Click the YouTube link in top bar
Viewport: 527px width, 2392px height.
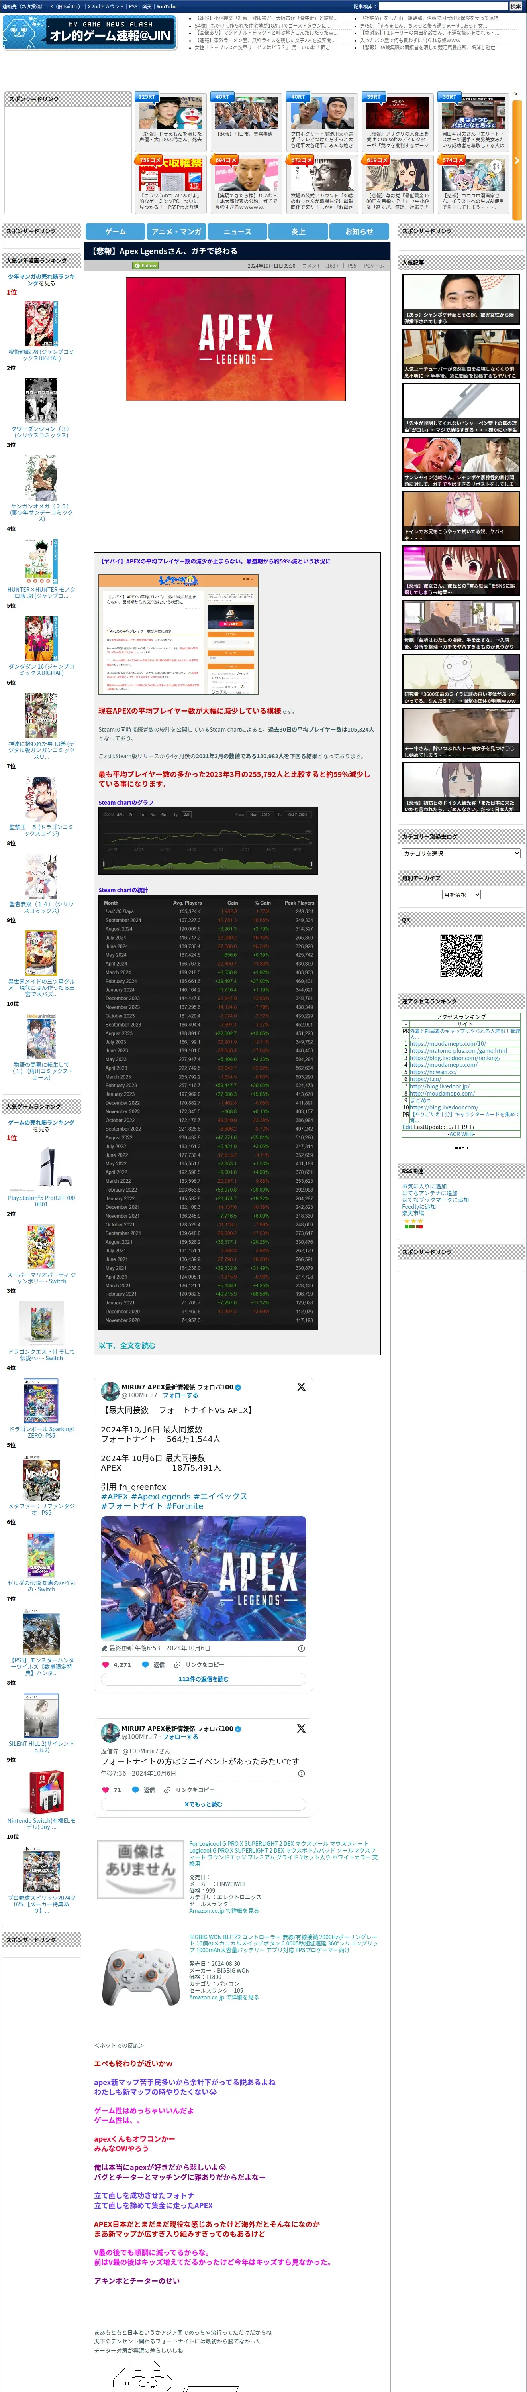point(166,6)
